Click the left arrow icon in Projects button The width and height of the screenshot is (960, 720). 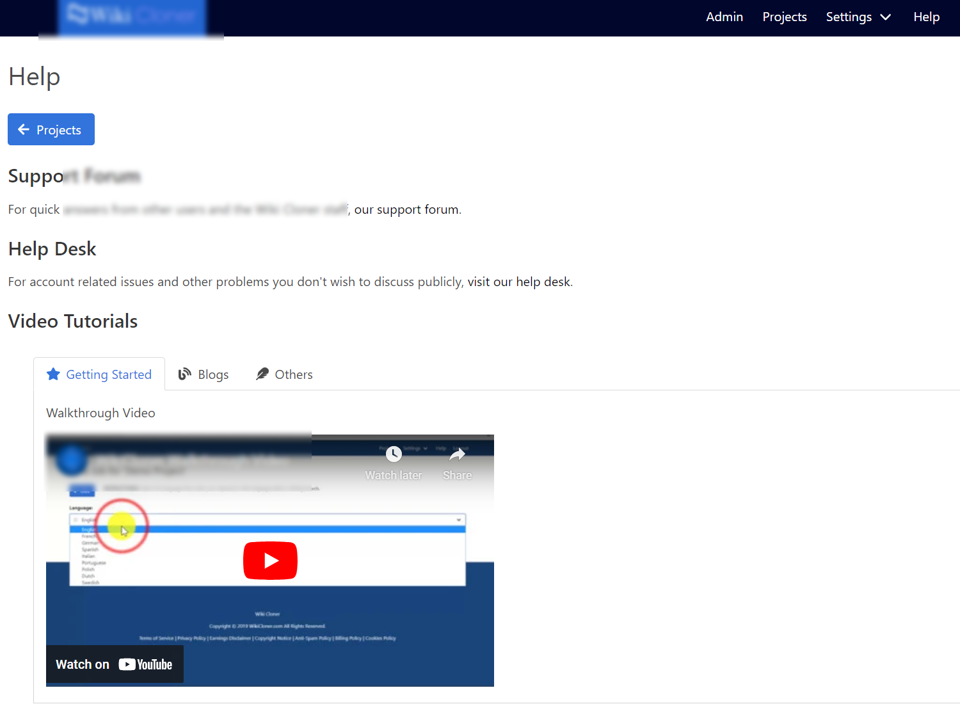24,129
